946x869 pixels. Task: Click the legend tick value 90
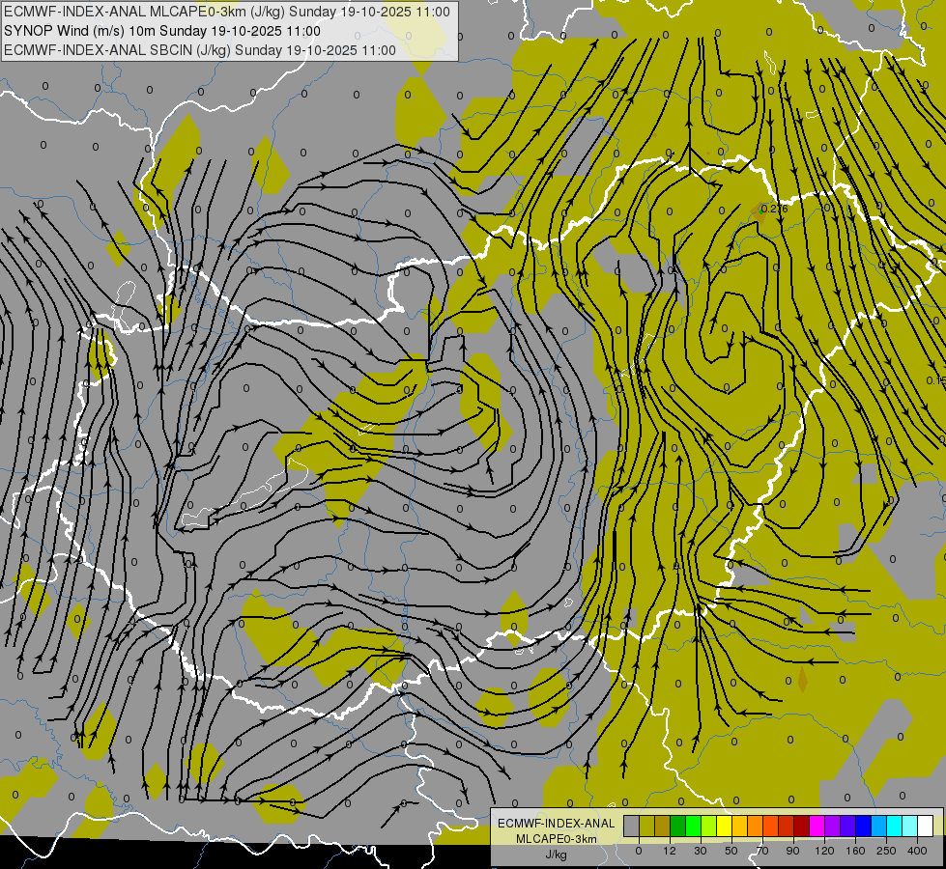[x=792, y=851]
